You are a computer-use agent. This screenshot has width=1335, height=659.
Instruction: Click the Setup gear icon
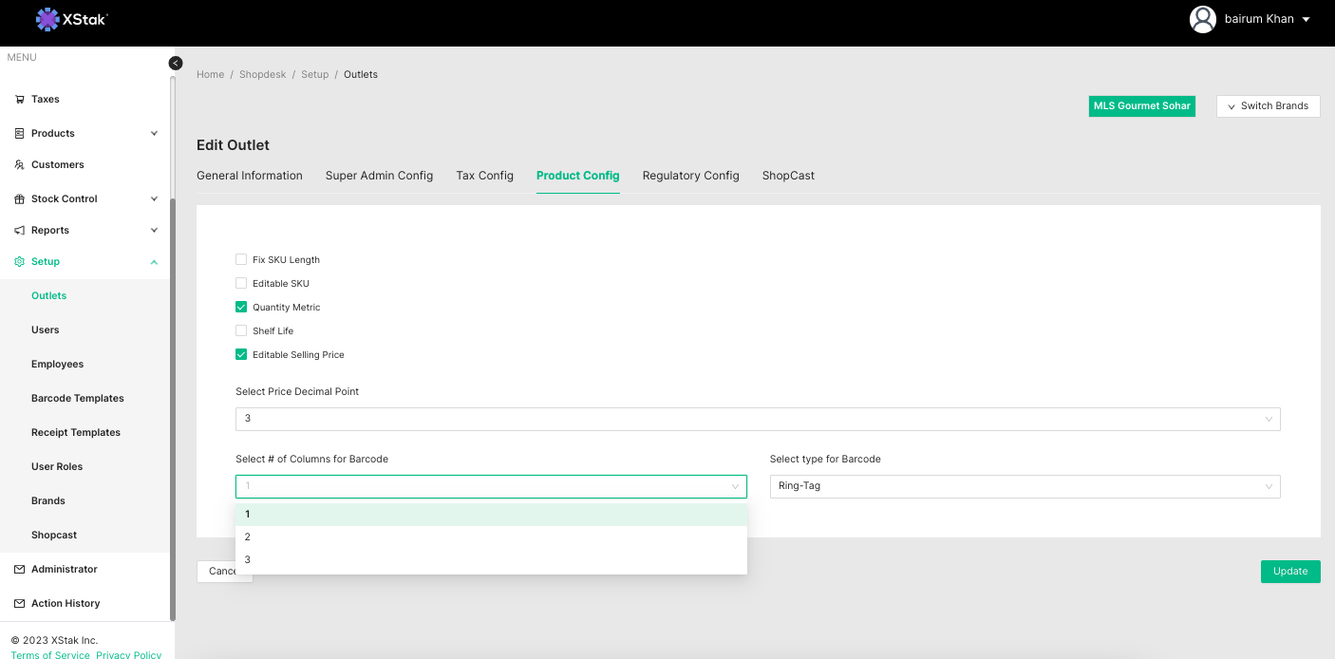click(20, 262)
